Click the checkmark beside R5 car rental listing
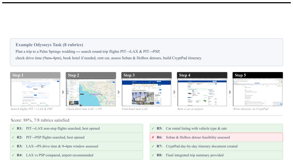This screenshot has height=162, width=293. (x=153, y=129)
